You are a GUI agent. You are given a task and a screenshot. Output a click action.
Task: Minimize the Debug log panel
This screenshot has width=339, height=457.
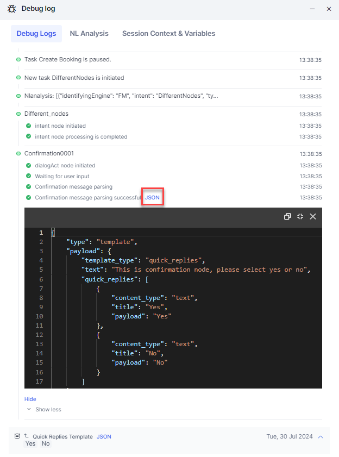(312, 9)
